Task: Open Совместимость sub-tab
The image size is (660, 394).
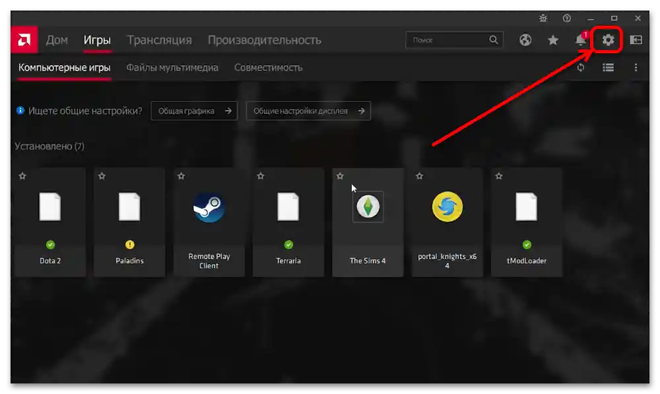Action: coord(268,68)
